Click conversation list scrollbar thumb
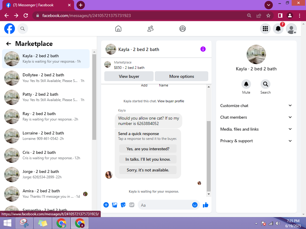Image resolution: width=306 pixels, height=229 pixels. pos(94,97)
